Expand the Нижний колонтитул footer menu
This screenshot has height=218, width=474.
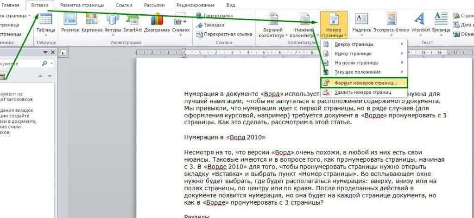pos(304,25)
